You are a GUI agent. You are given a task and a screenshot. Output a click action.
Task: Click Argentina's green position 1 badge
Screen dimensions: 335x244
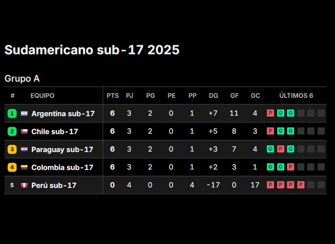click(x=12, y=113)
